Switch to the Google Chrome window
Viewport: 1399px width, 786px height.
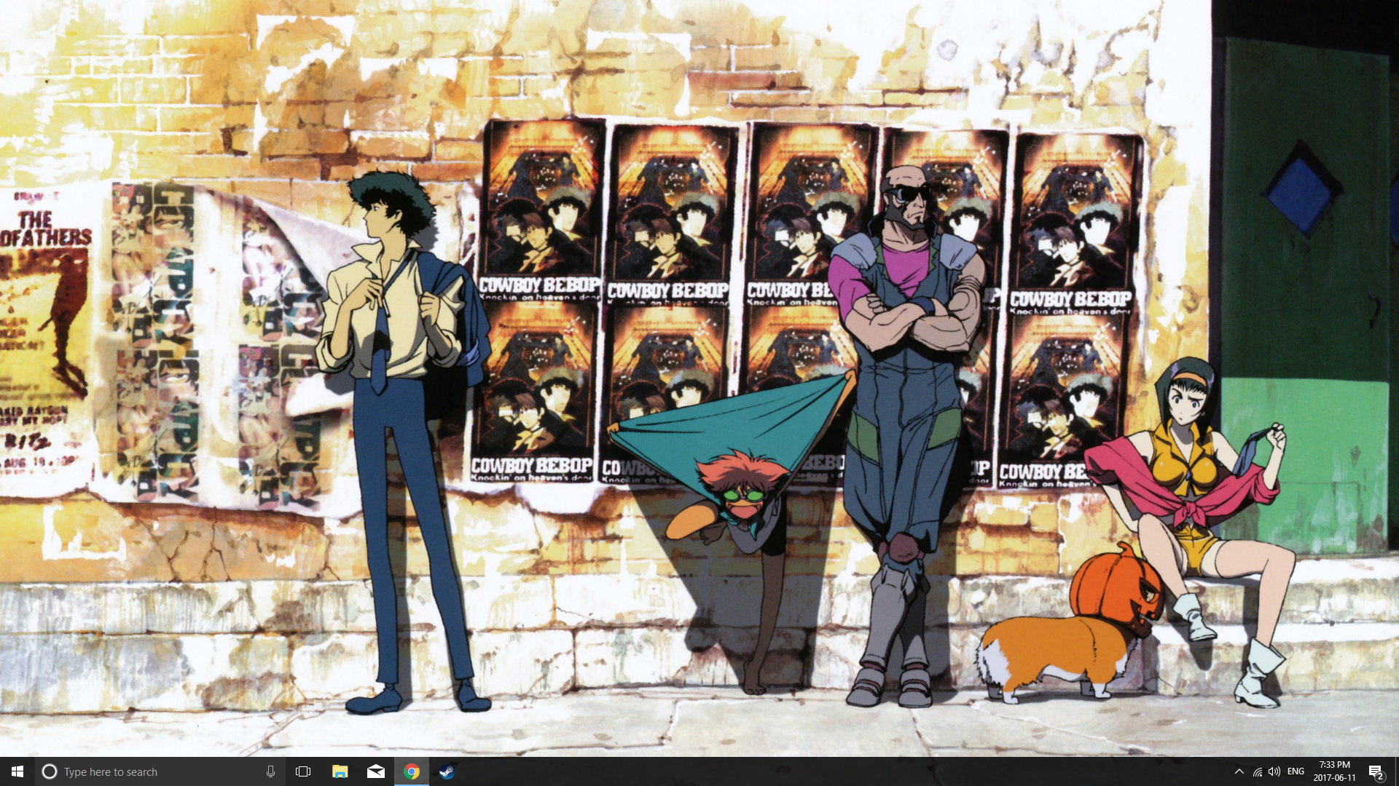tap(412, 771)
